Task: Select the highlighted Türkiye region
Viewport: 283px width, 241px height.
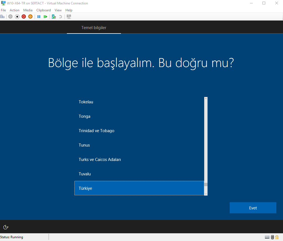Action: 139,188
